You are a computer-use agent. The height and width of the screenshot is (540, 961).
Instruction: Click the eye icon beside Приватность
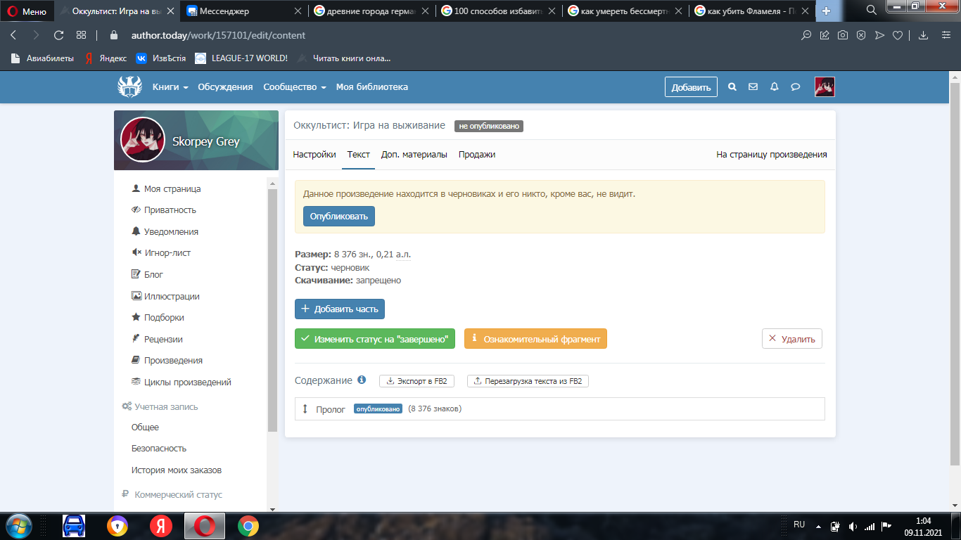click(x=136, y=210)
